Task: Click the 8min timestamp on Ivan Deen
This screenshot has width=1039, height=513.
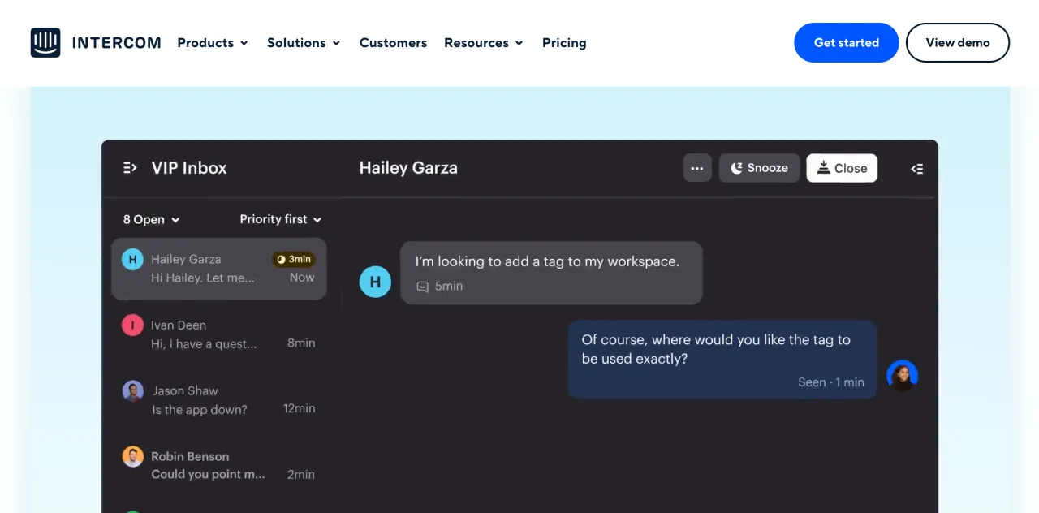Action: [301, 343]
